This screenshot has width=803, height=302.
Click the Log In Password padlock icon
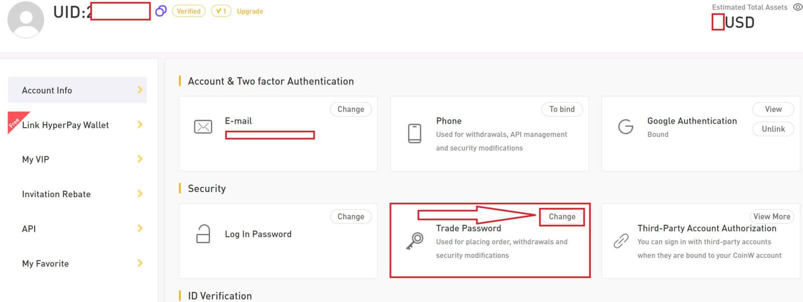pos(203,234)
